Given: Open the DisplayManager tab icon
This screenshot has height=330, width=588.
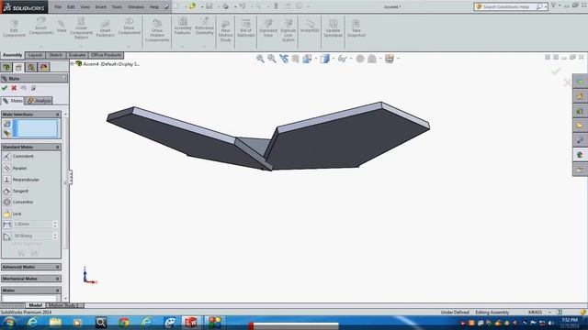Looking at the screenshot, I should (44, 67).
